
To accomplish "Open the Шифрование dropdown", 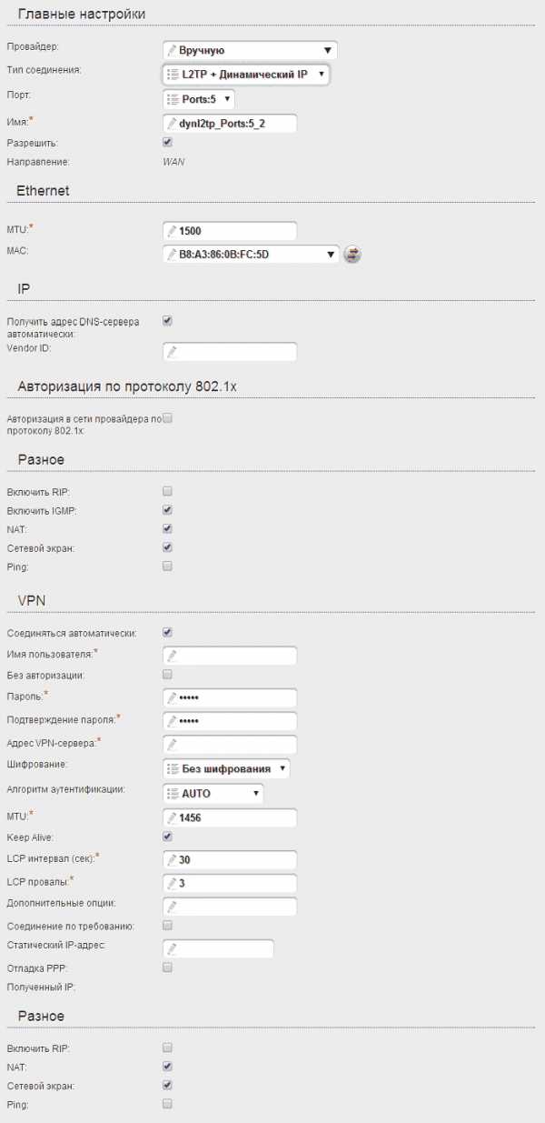I will 226,768.
